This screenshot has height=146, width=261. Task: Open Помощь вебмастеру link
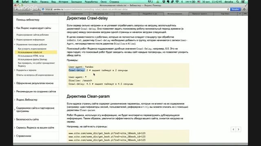pyautogui.click(x=28, y=20)
